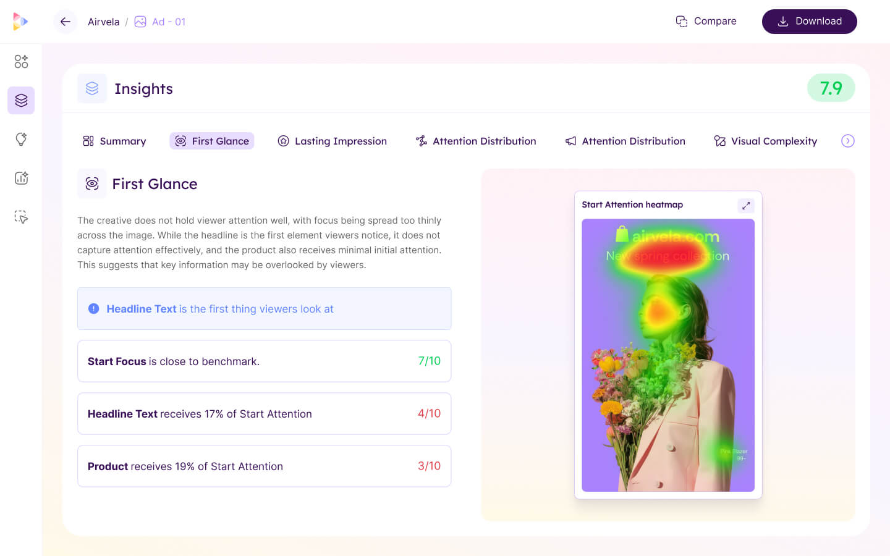
Task: Click the back arrow next to Airvela
Action: (65, 21)
